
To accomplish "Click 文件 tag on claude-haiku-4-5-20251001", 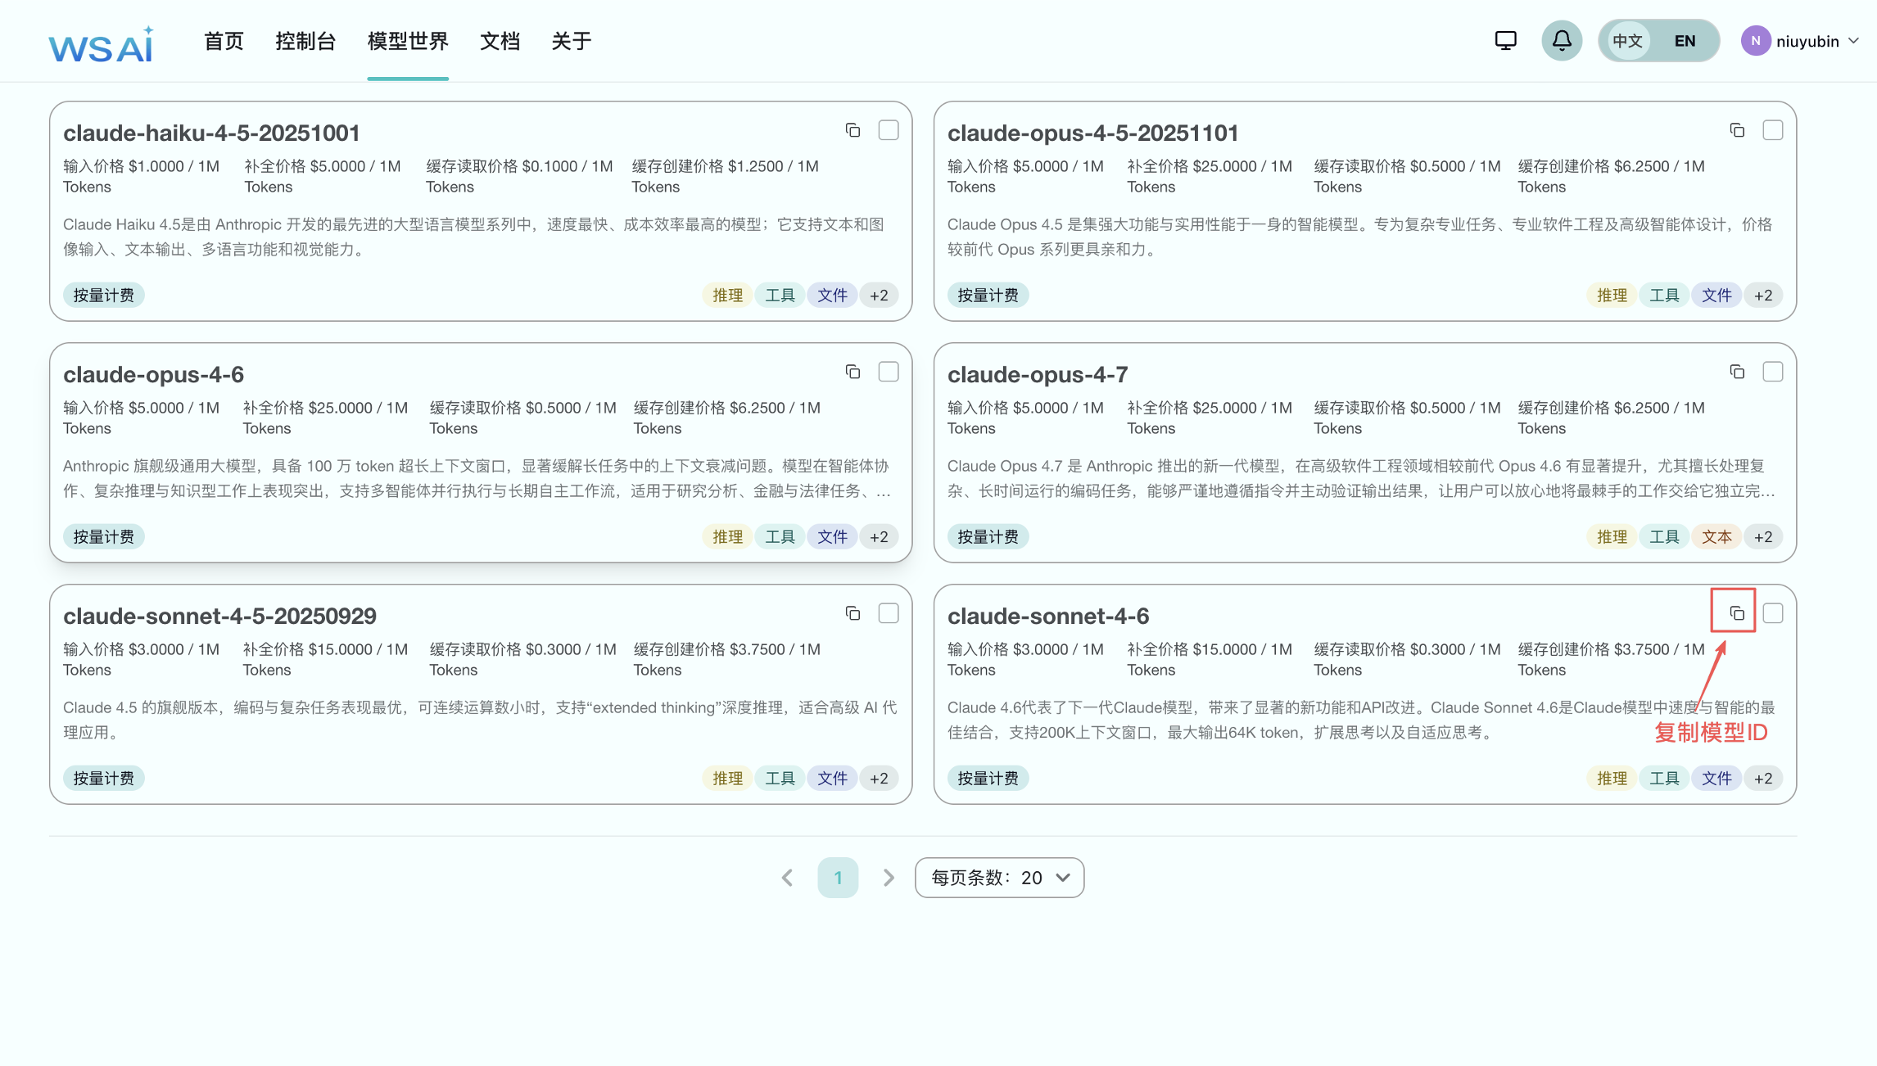I will point(832,296).
